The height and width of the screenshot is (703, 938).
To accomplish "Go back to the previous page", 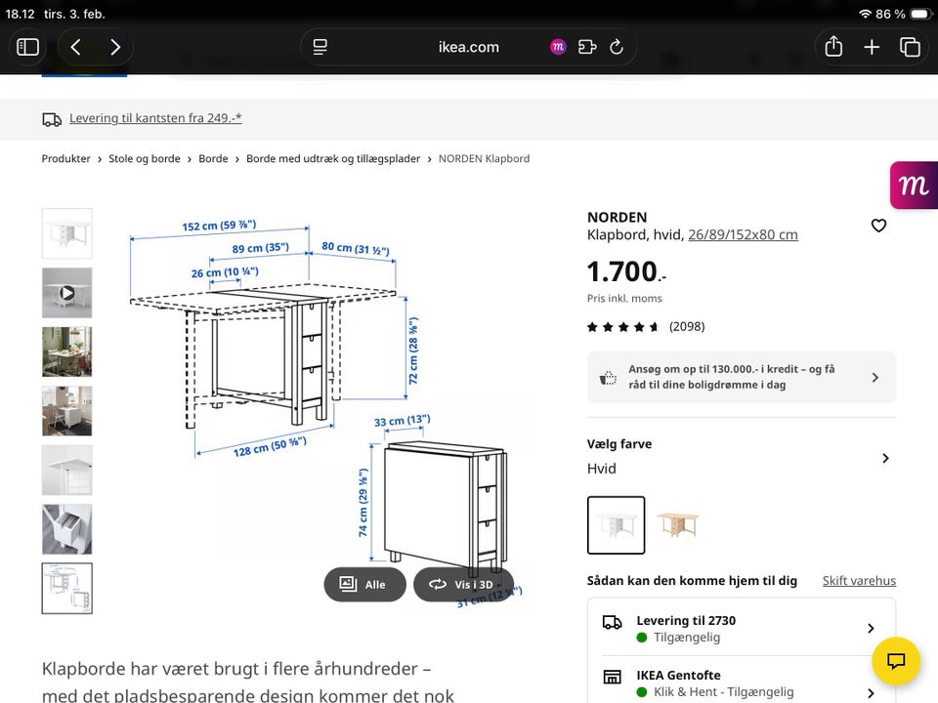I will tap(76, 47).
